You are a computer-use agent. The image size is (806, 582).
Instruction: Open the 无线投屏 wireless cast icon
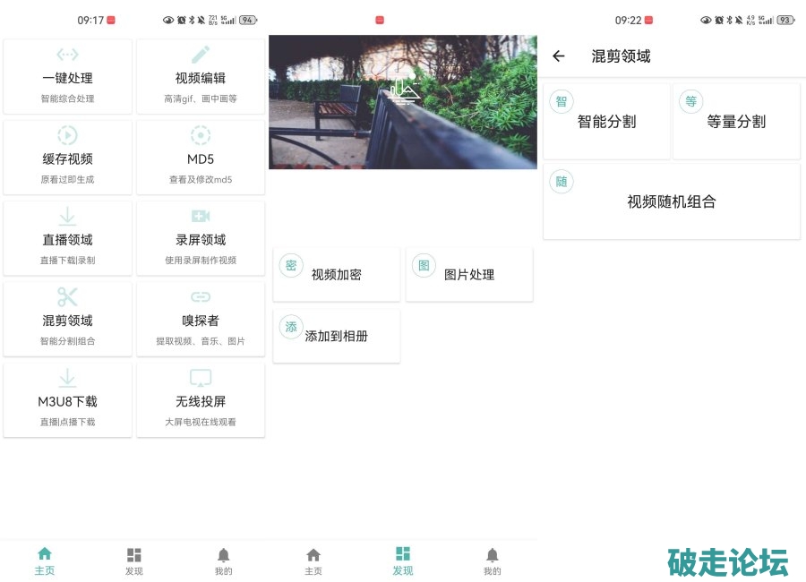coord(201,378)
